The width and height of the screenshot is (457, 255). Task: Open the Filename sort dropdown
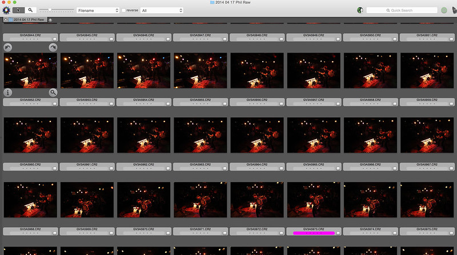click(98, 10)
